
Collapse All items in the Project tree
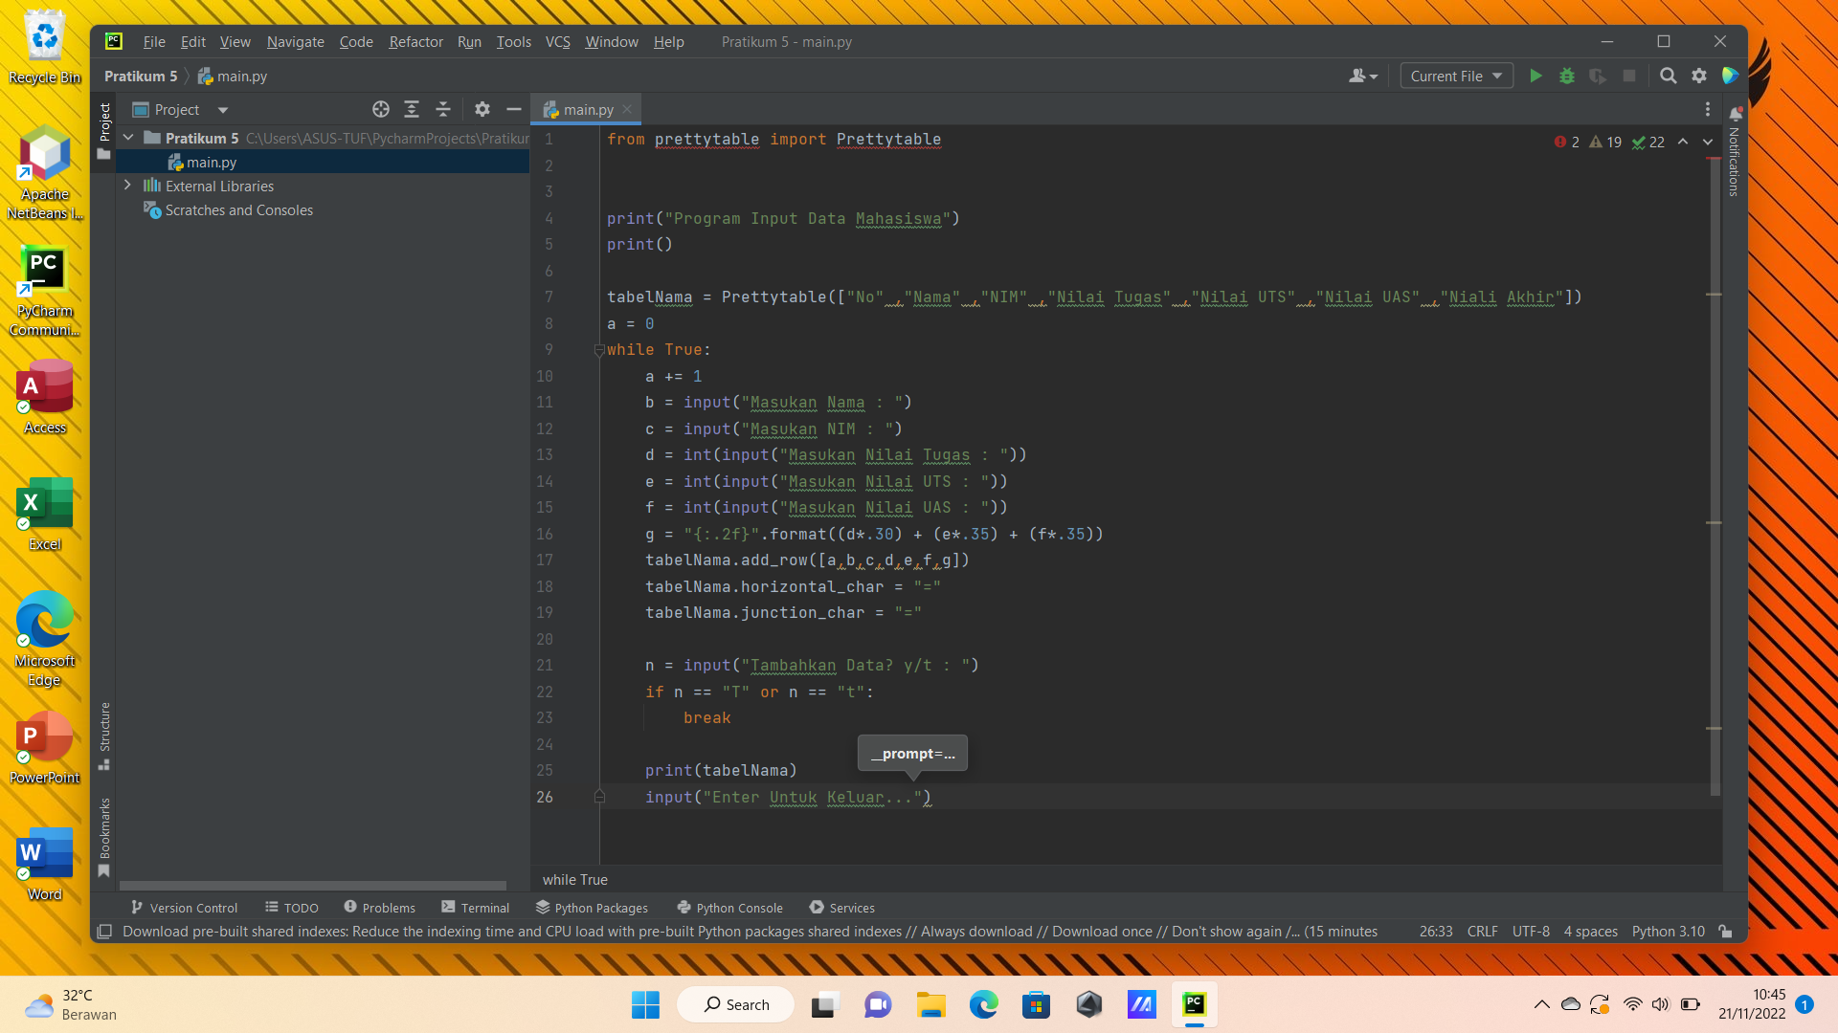tap(443, 109)
